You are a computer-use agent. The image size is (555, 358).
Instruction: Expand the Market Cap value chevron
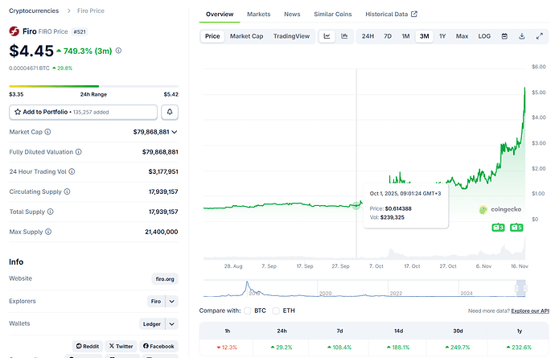pyautogui.click(x=175, y=132)
